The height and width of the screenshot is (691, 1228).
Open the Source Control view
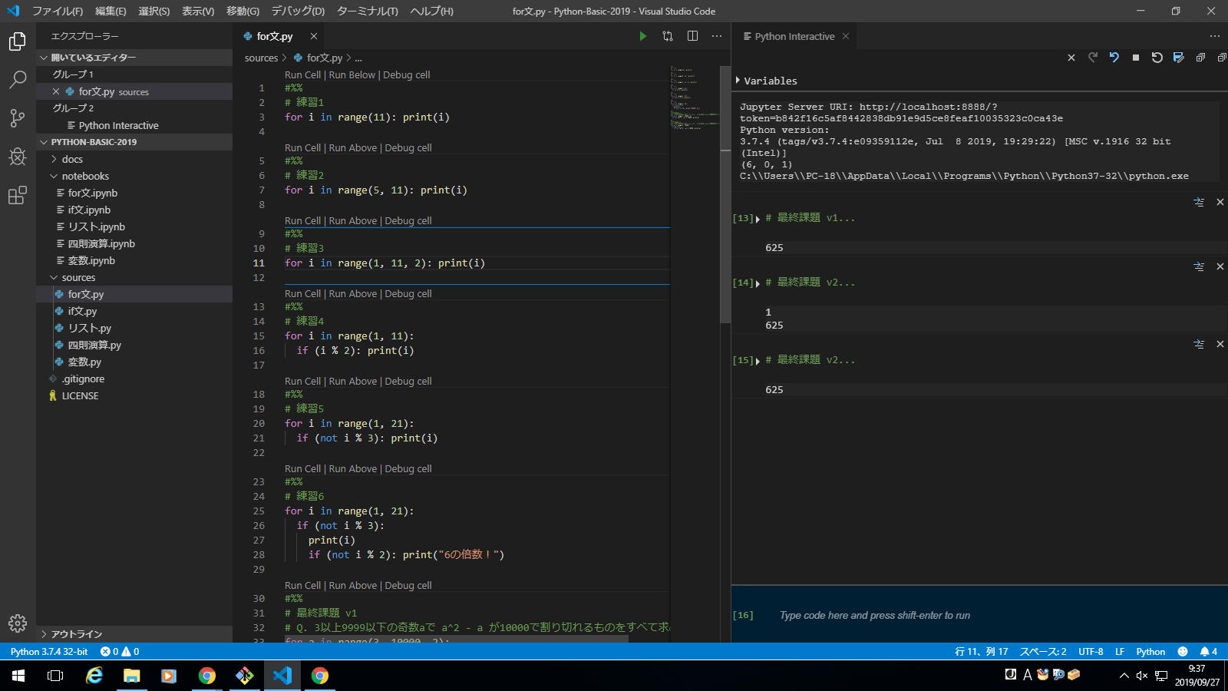click(x=17, y=117)
